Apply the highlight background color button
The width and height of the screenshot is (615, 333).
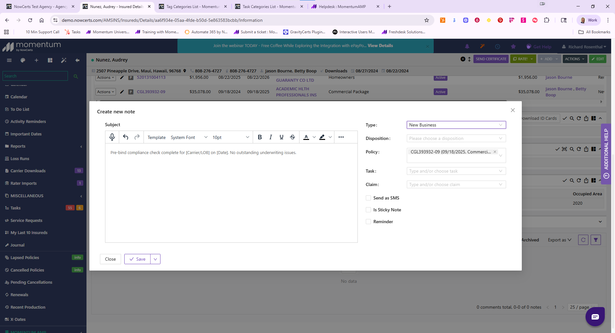322,137
